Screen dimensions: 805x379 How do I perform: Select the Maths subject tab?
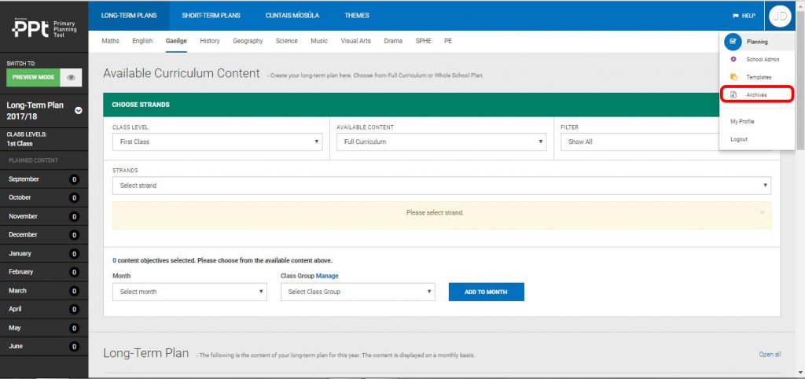coord(110,41)
